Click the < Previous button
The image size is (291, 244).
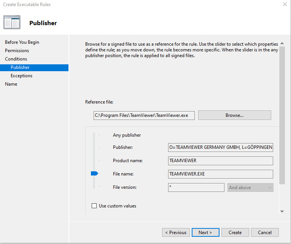pyautogui.click(x=176, y=233)
